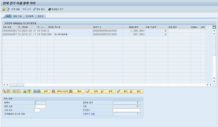Click the 지정하지 않음 blue link

(89, 114)
